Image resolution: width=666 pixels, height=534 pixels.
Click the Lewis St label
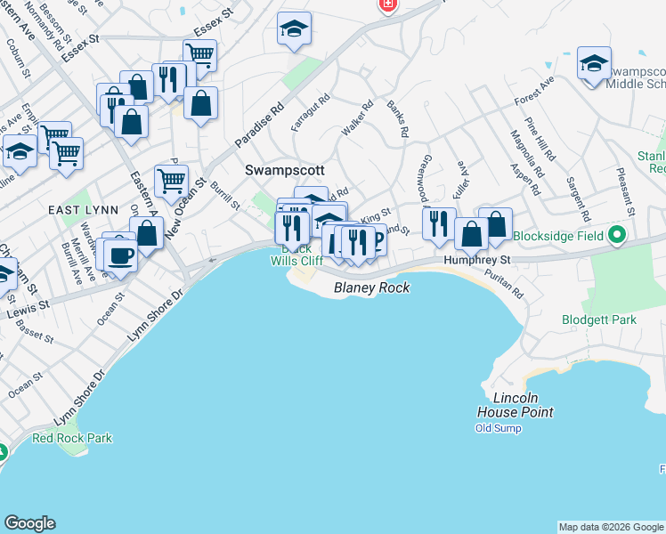pyautogui.click(x=28, y=310)
